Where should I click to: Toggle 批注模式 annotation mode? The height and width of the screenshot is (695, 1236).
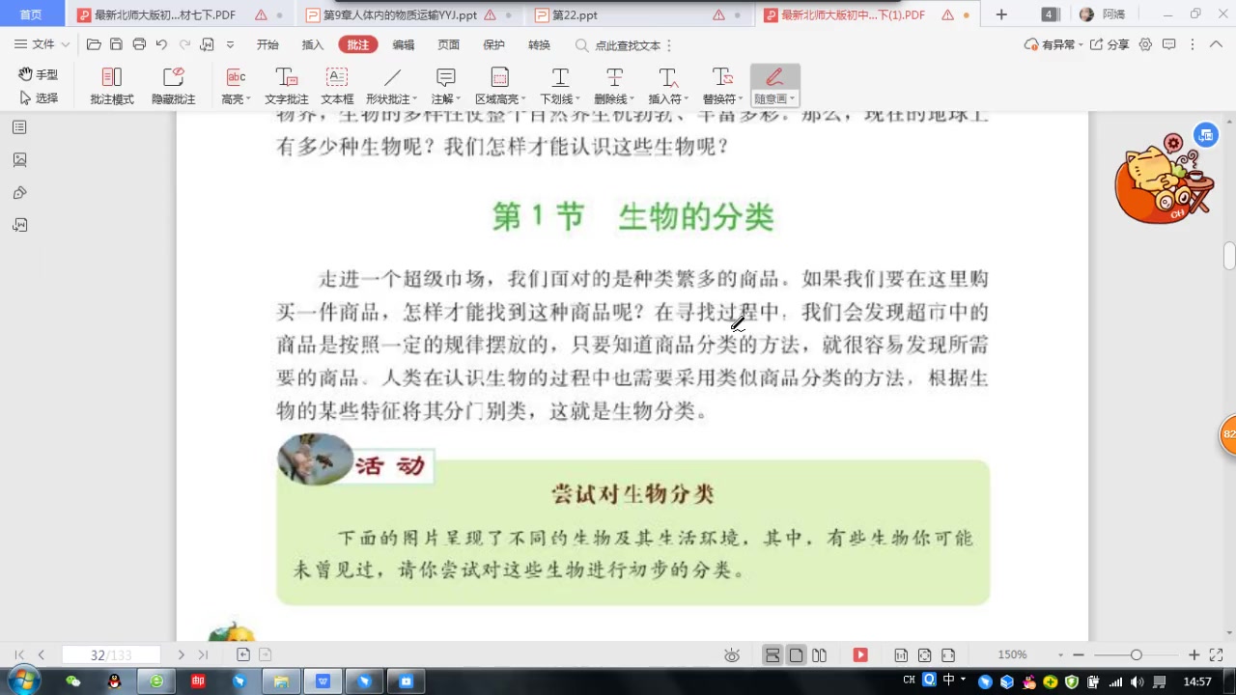[x=111, y=85]
